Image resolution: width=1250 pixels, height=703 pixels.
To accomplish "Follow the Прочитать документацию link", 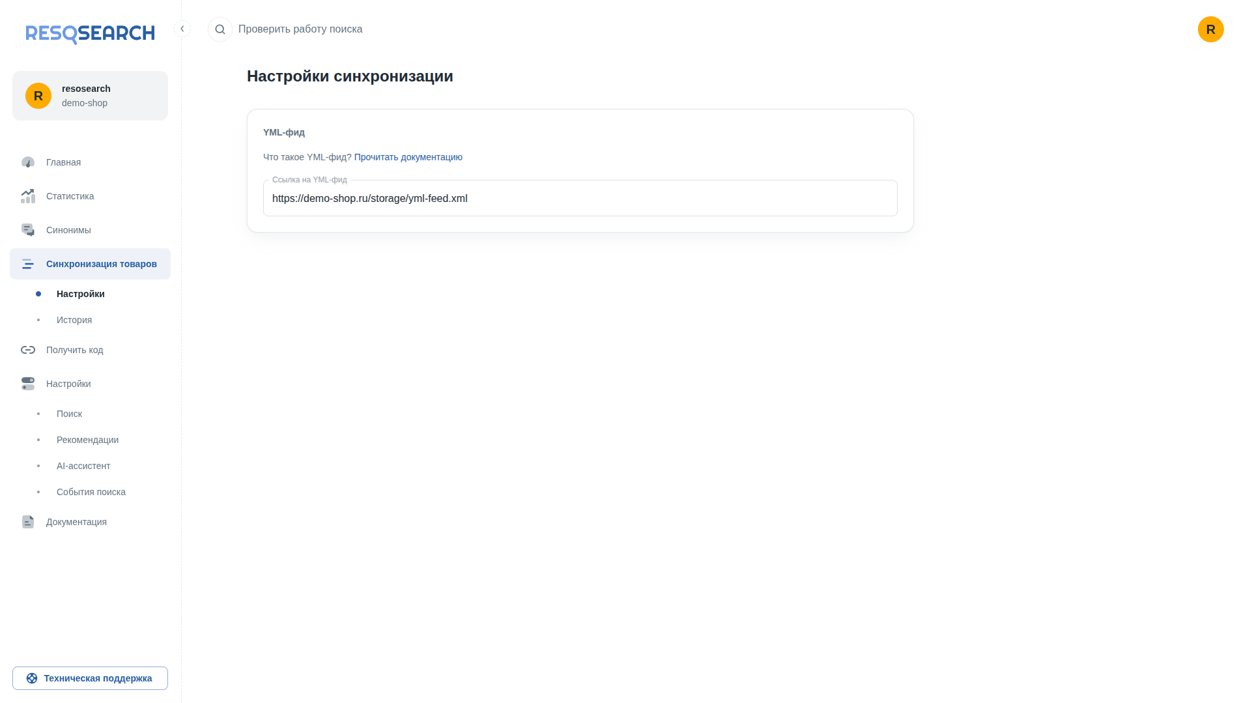I will [x=408, y=157].
